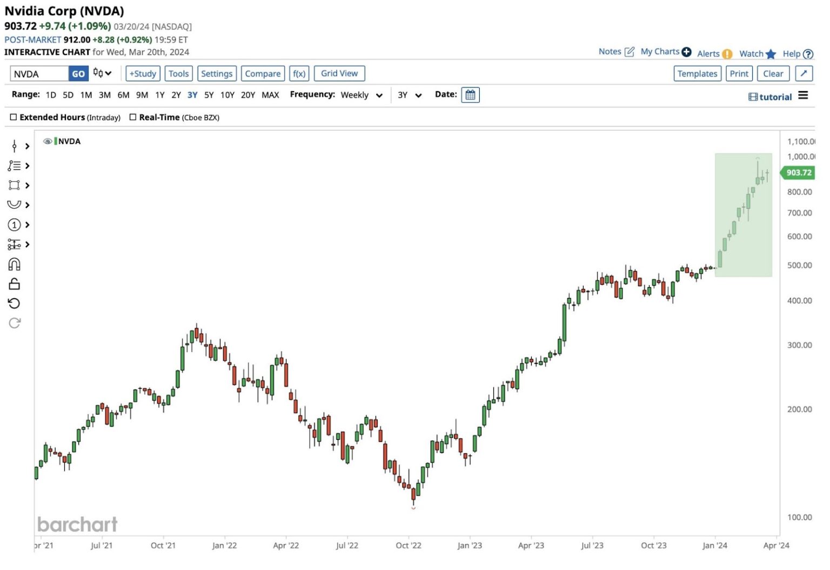Toggle NVDA series visibility eye icon
The image size is (830, 570).
pyautogui.click(x=48, y=141)
